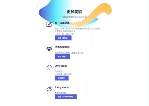The height and width of the screenshot is (106, 149).
Task: Select the rain cloud icon beside Only Rain
Action: coord(49,67)
